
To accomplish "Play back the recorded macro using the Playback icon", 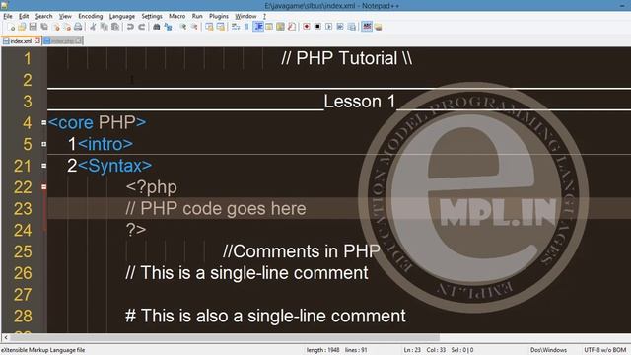I will pos(329,27).
